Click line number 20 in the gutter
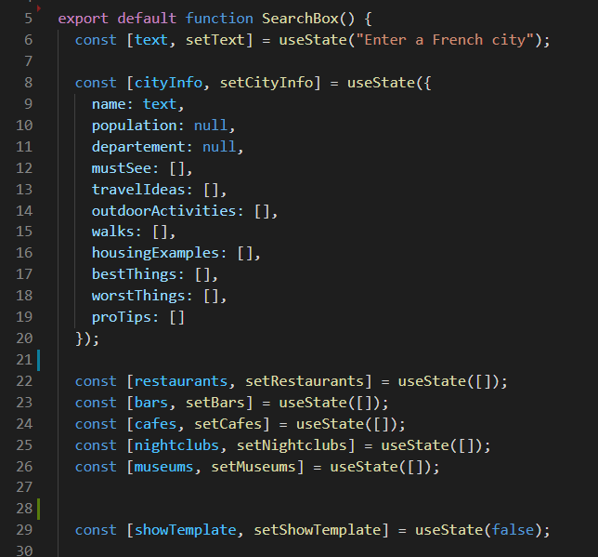This screenshot has width=598, height=557. point(24,338)
